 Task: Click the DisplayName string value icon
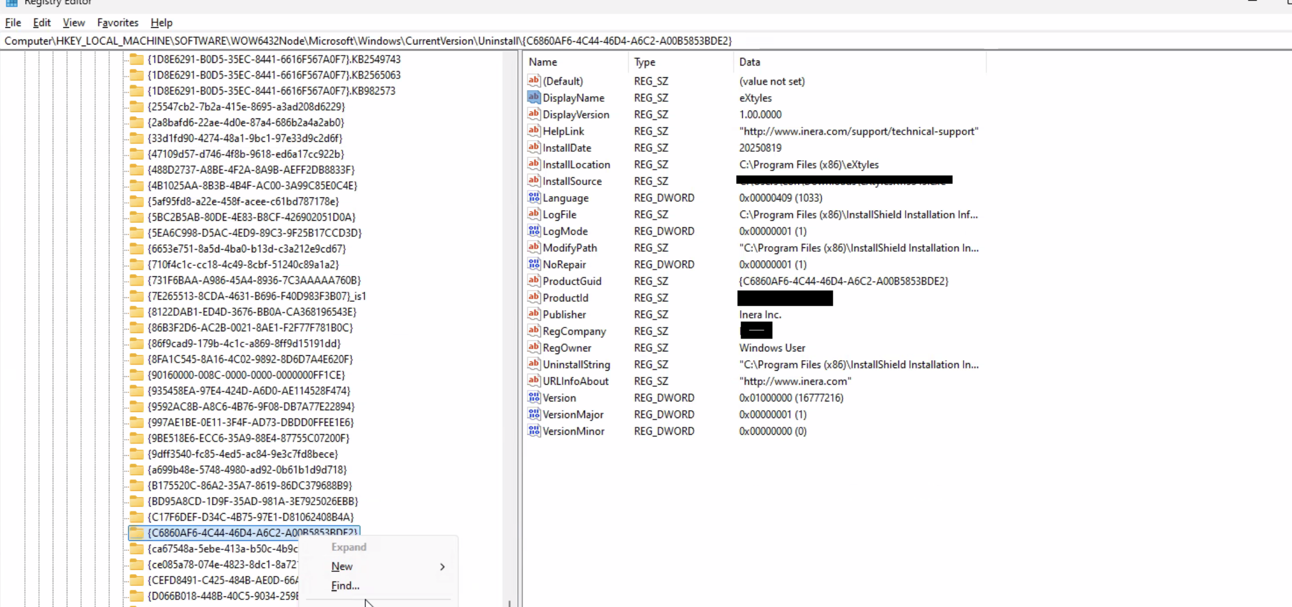[x=534, y=97]
